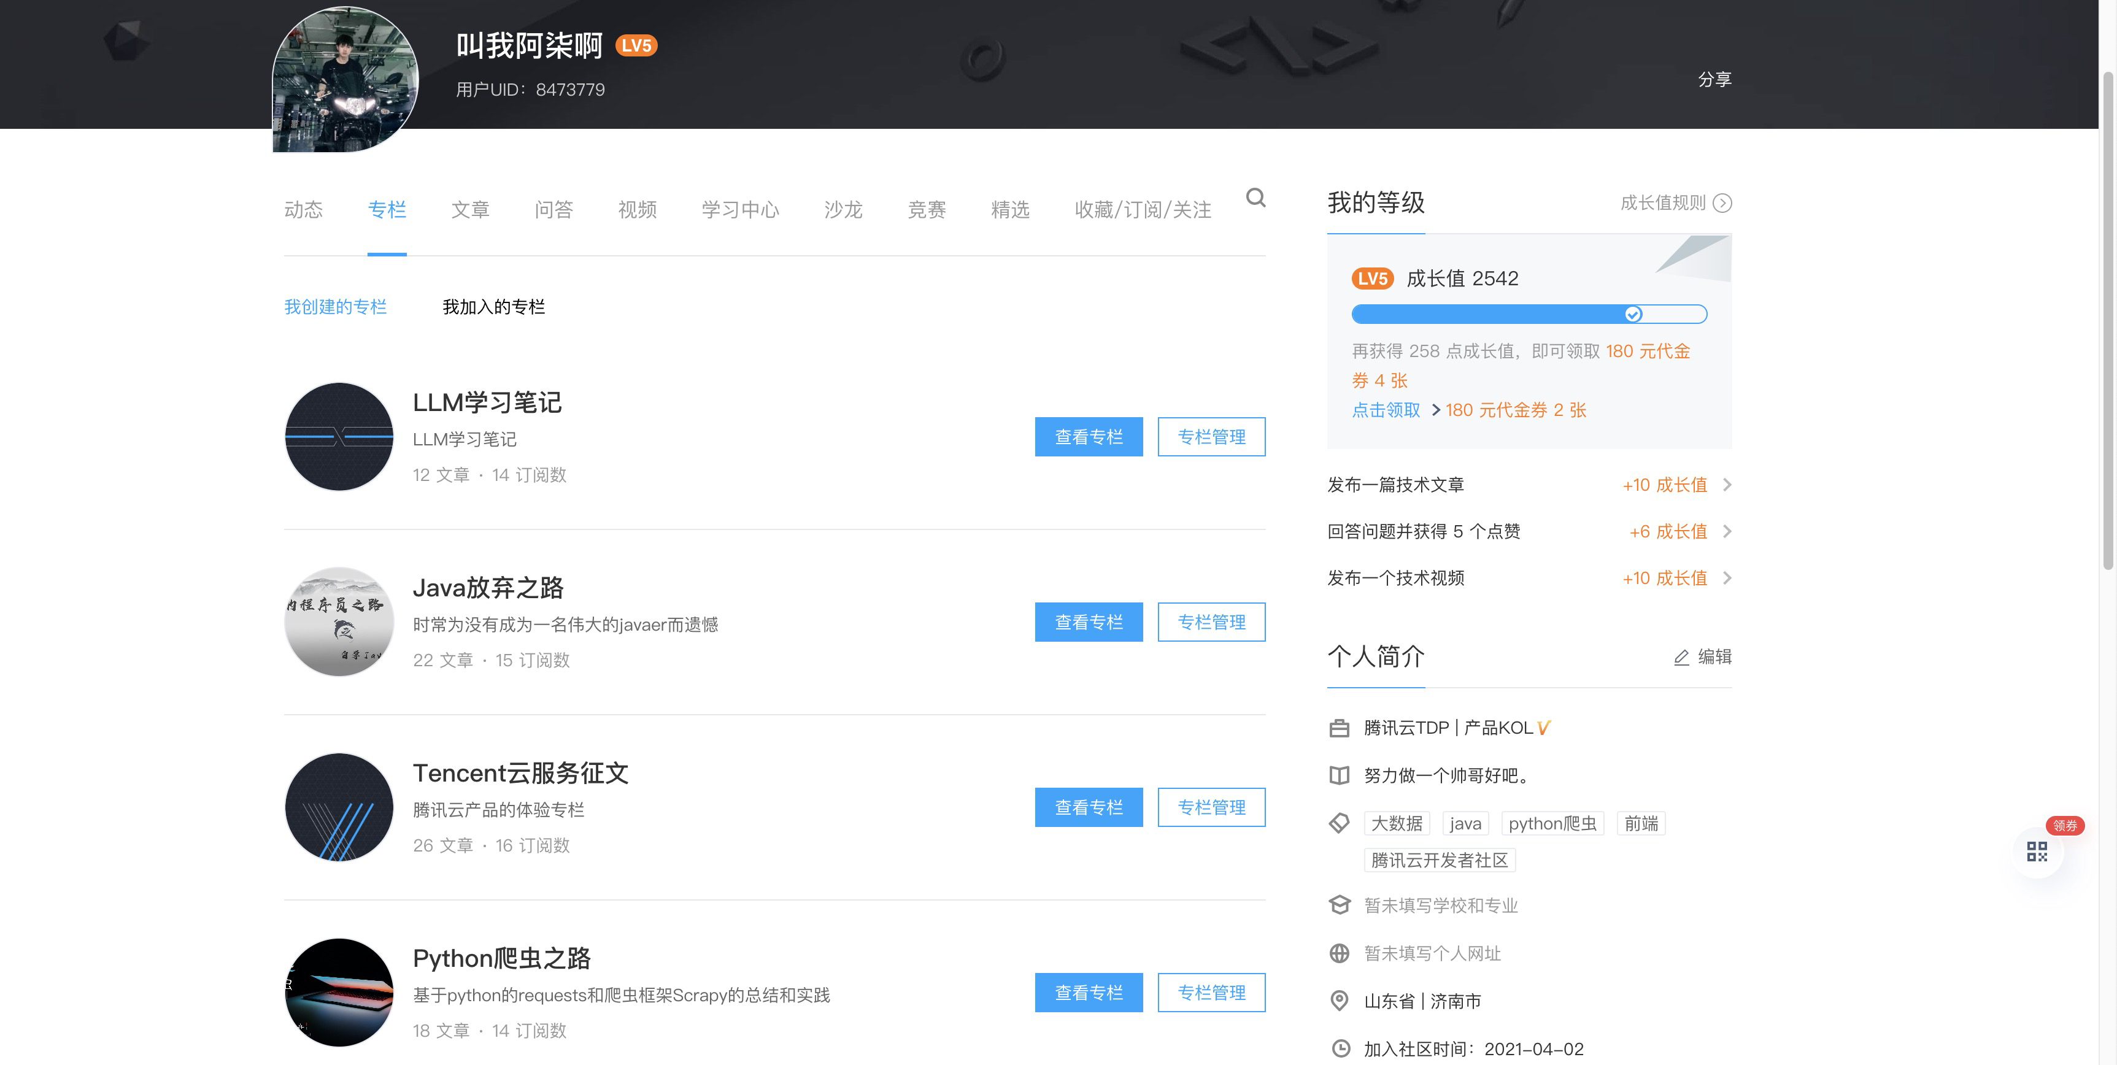Switch to the 文章 tab
The height and width of the screenshot is (1065, 2117).
[470, 210]
